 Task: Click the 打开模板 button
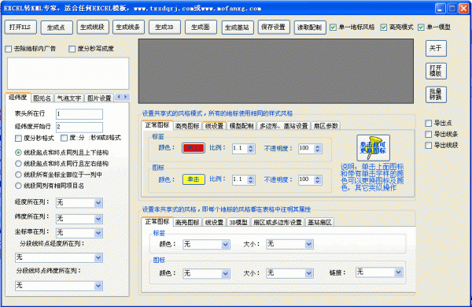click(436, 71)
